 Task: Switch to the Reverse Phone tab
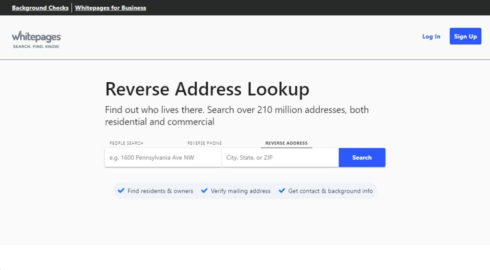click(204, 143)
